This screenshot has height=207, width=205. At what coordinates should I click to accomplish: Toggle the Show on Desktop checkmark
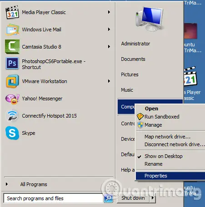click(x=139, y=157)
